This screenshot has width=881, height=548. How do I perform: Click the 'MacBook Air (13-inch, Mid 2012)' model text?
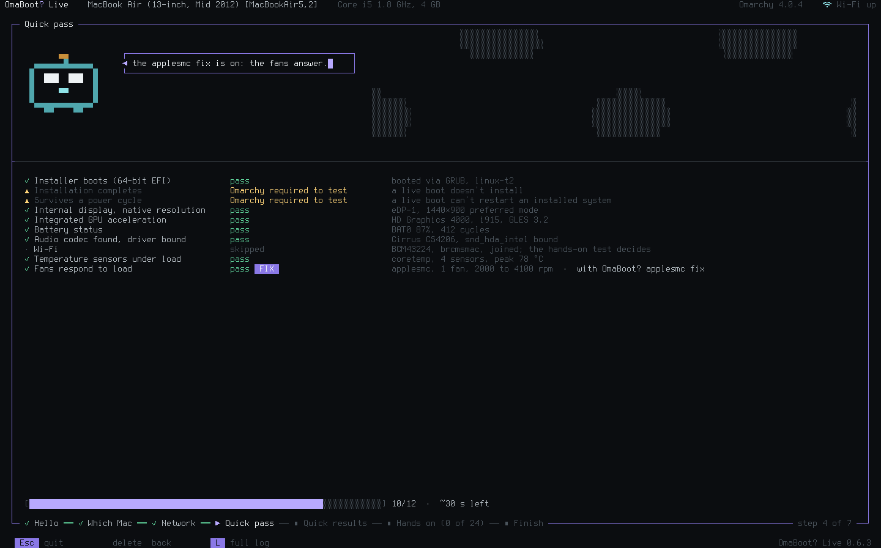click(163, 4)
